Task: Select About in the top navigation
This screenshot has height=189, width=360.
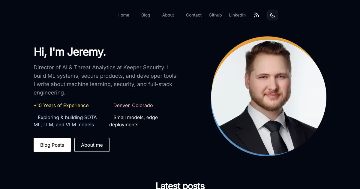Action: coord(168,15)
